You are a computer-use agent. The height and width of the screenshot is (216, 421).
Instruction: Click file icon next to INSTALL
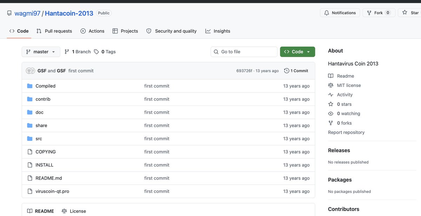30,165
